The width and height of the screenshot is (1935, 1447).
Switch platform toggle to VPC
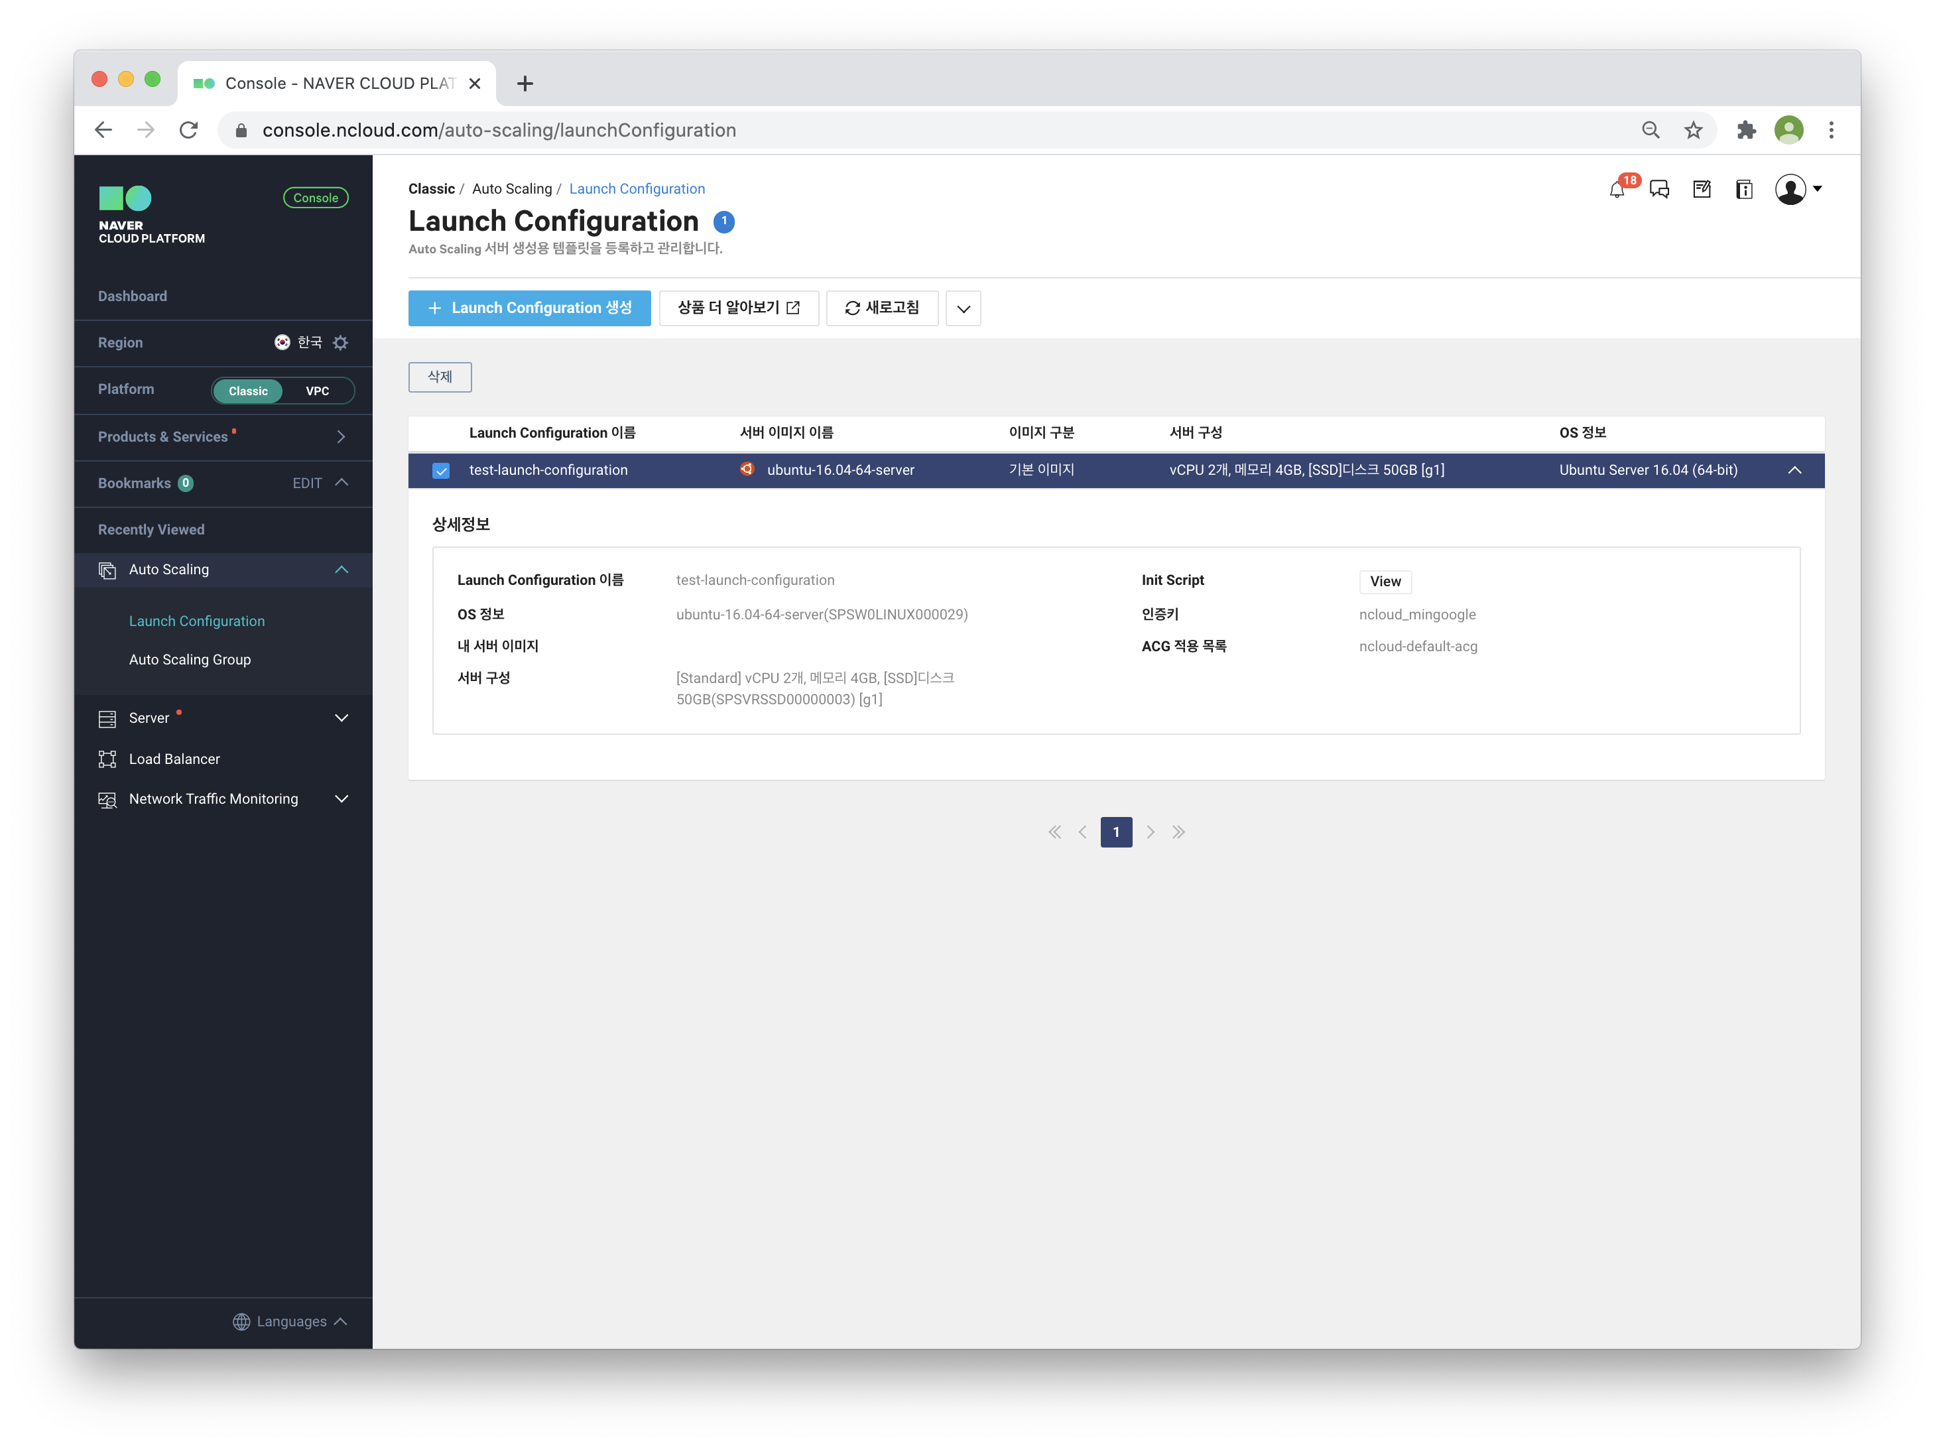318,391
